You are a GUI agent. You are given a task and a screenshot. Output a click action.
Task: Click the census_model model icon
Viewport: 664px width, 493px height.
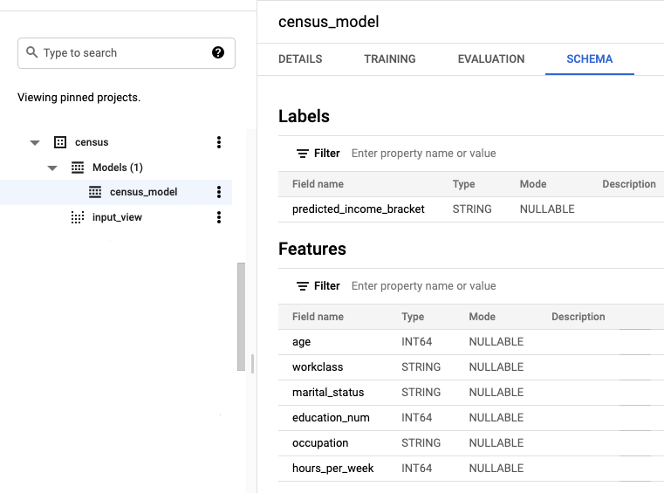[x=95, y=192]
